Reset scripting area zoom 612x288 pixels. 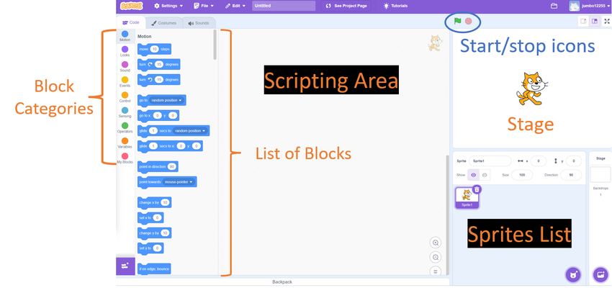tap(436, 271)
